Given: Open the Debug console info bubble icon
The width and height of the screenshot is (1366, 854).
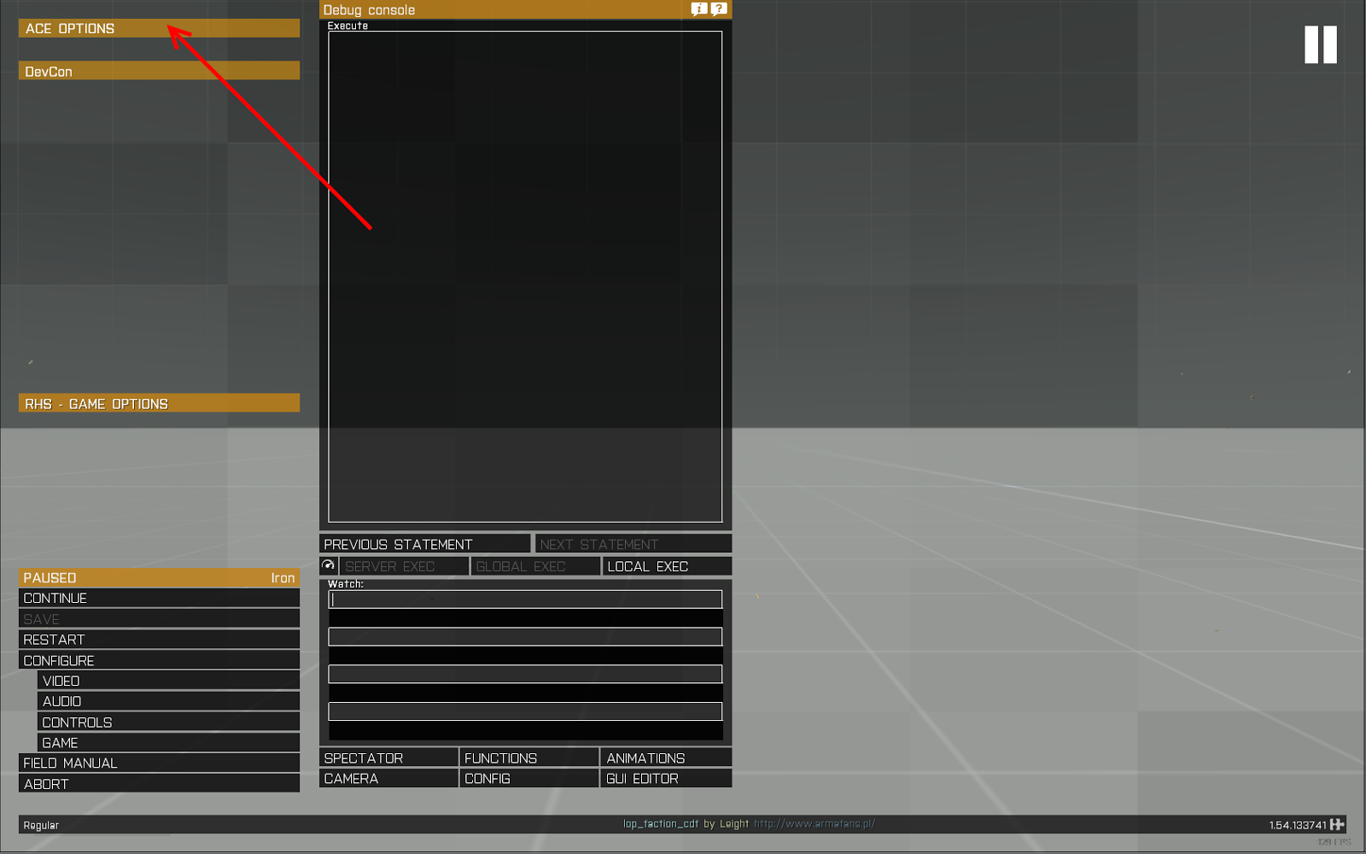Looking at the screenshot, I should click(x=699, y=9).
